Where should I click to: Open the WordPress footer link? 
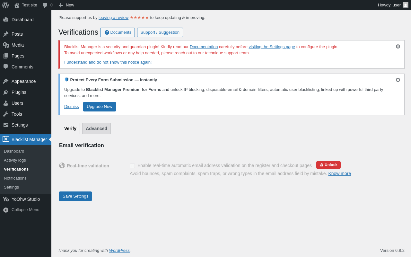click(119, 251)
